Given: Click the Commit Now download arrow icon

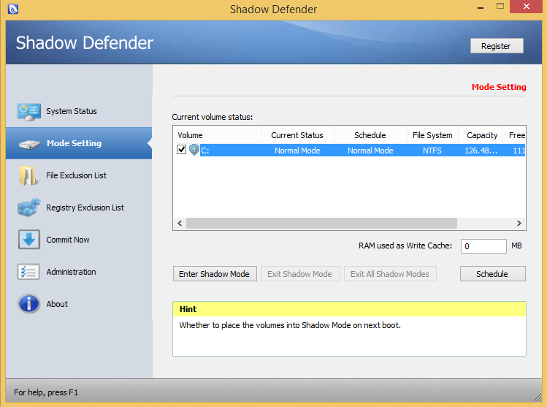Looking at the screenshot, I should click(28, 240).
